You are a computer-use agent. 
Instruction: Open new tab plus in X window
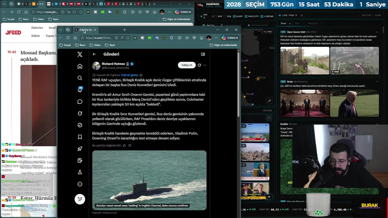point(124,30)
